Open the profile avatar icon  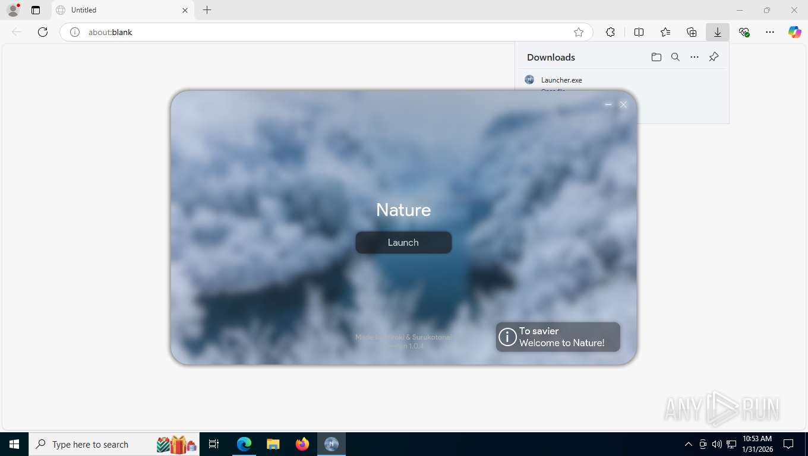[13, 10]
